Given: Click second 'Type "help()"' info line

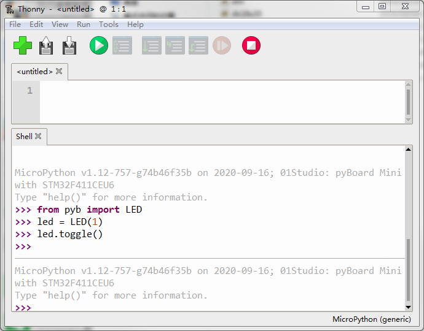Looking at the screenshot, I should (111, 295).
